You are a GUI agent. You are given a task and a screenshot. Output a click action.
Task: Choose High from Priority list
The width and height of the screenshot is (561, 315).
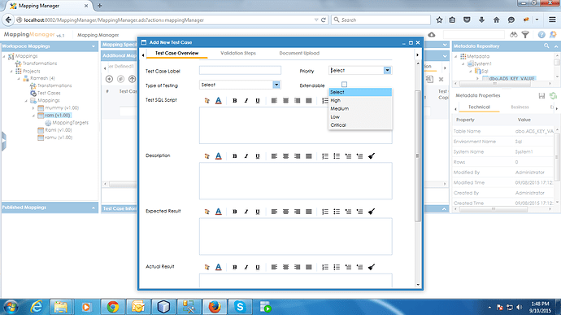pos(360,100)
